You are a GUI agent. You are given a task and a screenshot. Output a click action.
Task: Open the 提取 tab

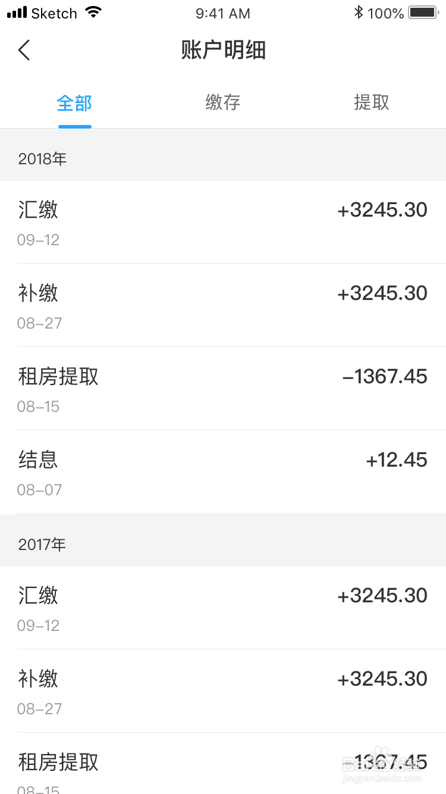pyautogui.click(x=372, y=102)
